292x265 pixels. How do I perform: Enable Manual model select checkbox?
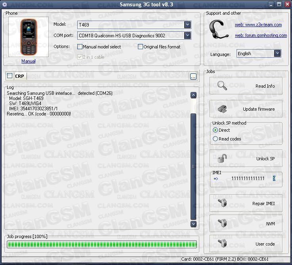click(80, 47)
